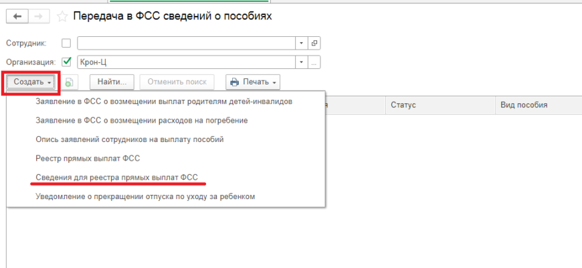Expand the Сотрудник dropdown list

pos(302,43)
